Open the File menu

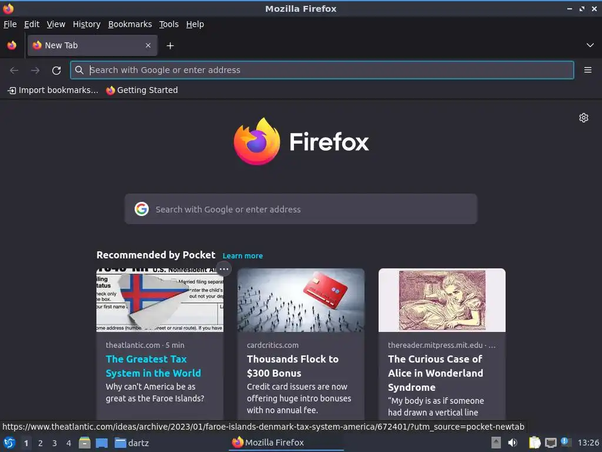tap(10, 24)
